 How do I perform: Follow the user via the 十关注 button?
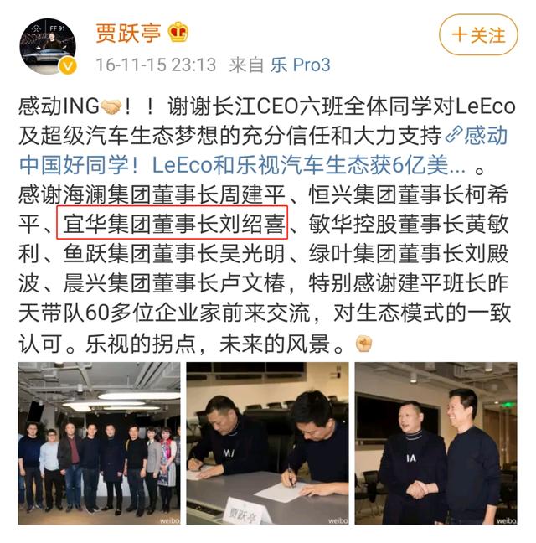(x=478, y=35)
